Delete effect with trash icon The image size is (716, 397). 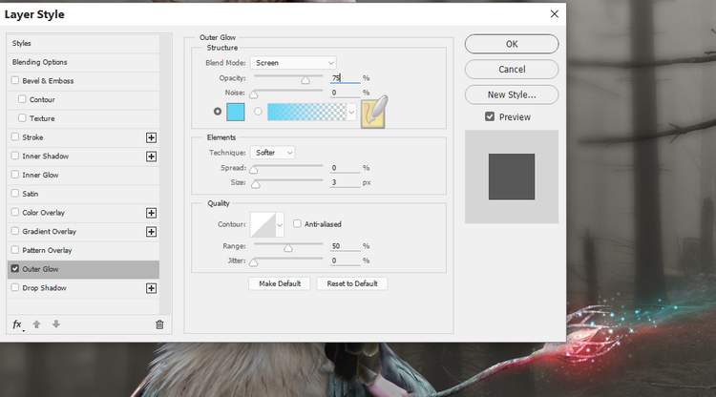click(x=159, y=324)
